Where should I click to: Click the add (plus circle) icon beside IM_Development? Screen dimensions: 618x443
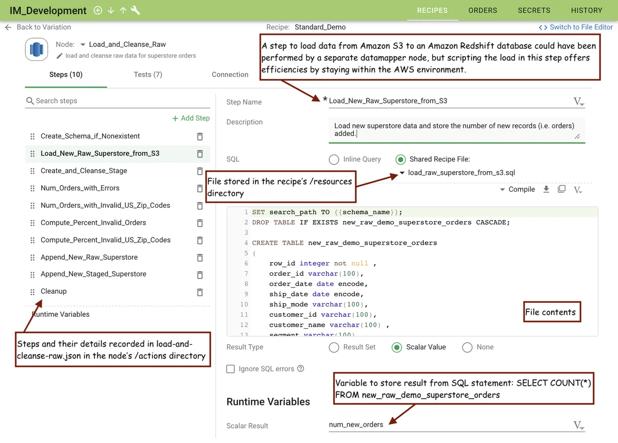coord(98,10)
